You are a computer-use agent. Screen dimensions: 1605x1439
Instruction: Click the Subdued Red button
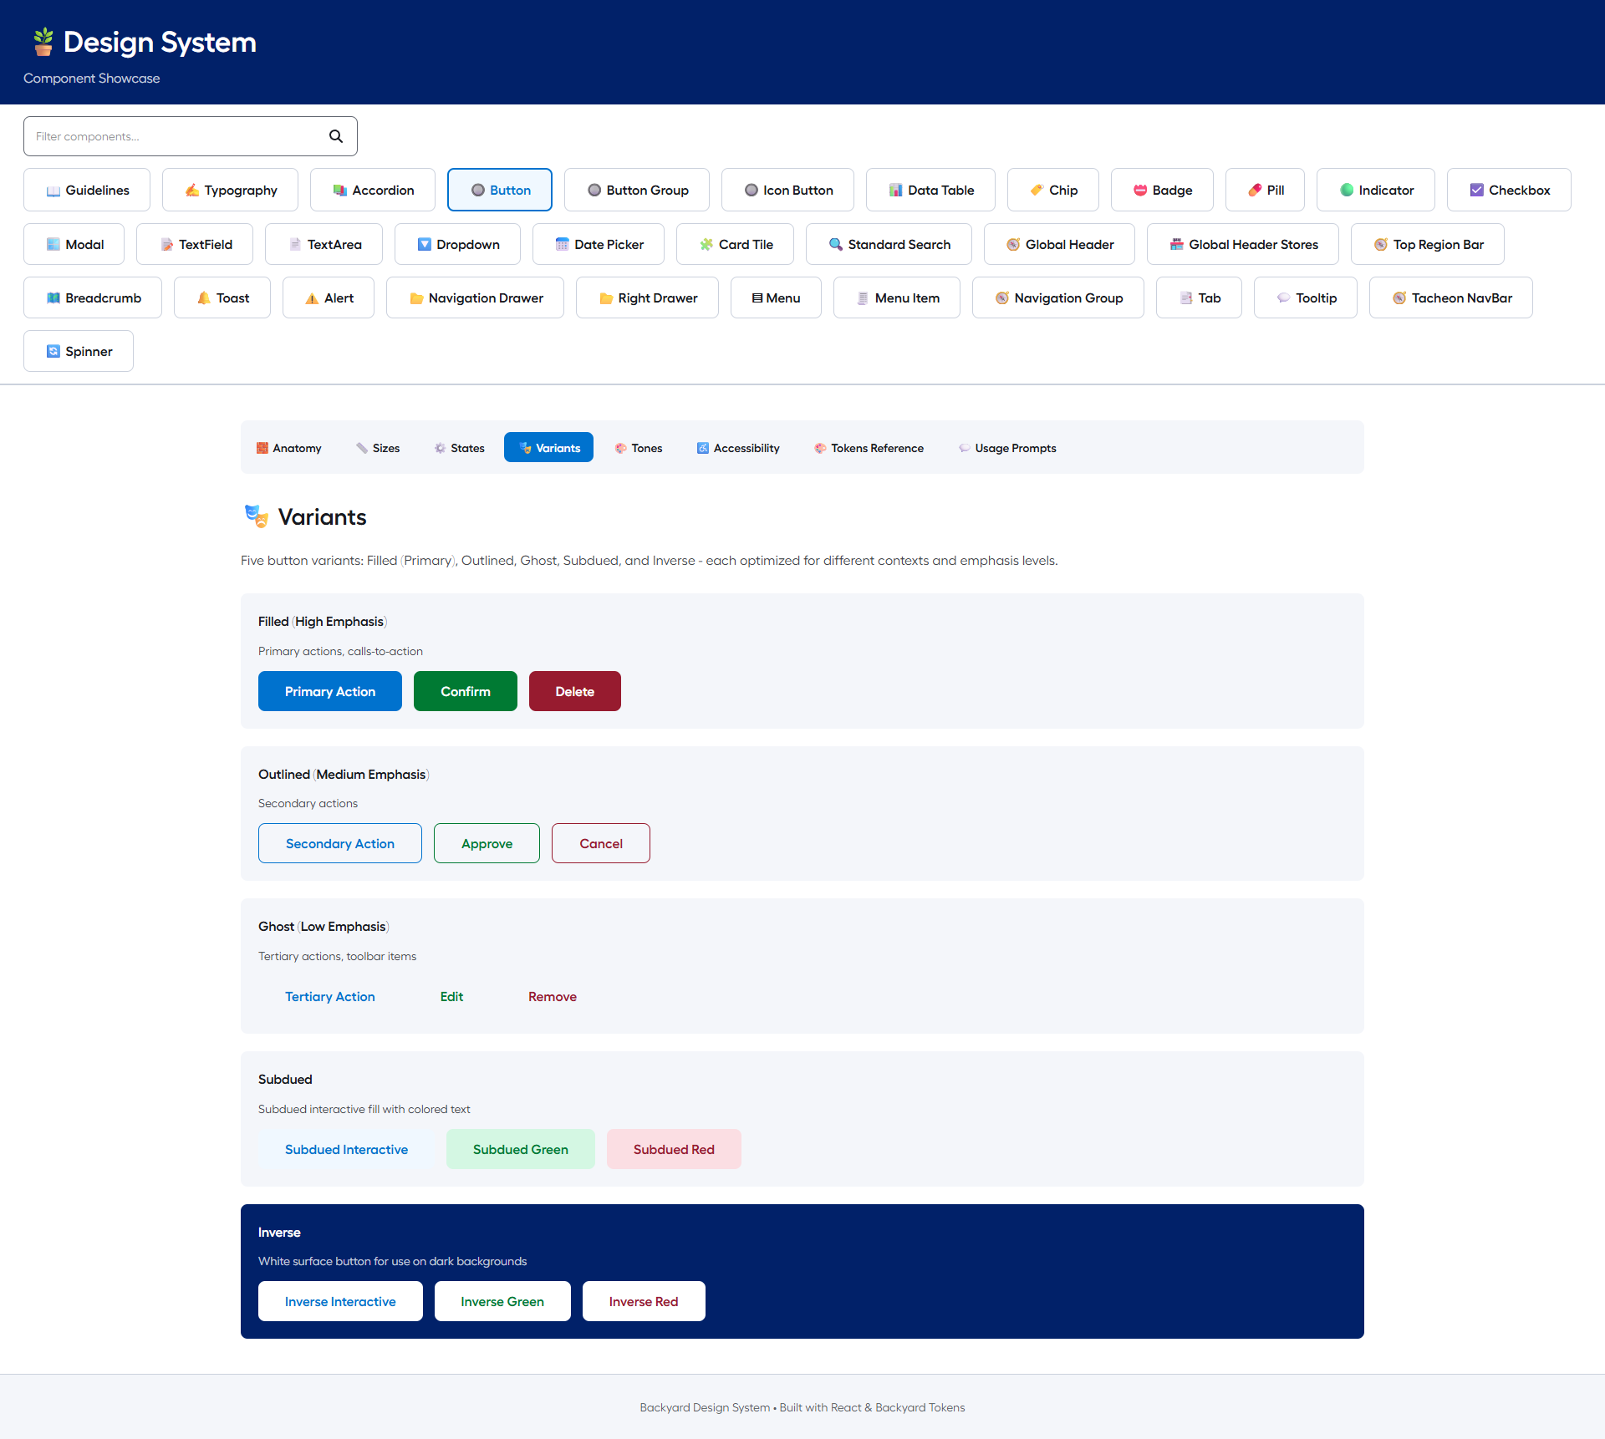click(674, 1149)
